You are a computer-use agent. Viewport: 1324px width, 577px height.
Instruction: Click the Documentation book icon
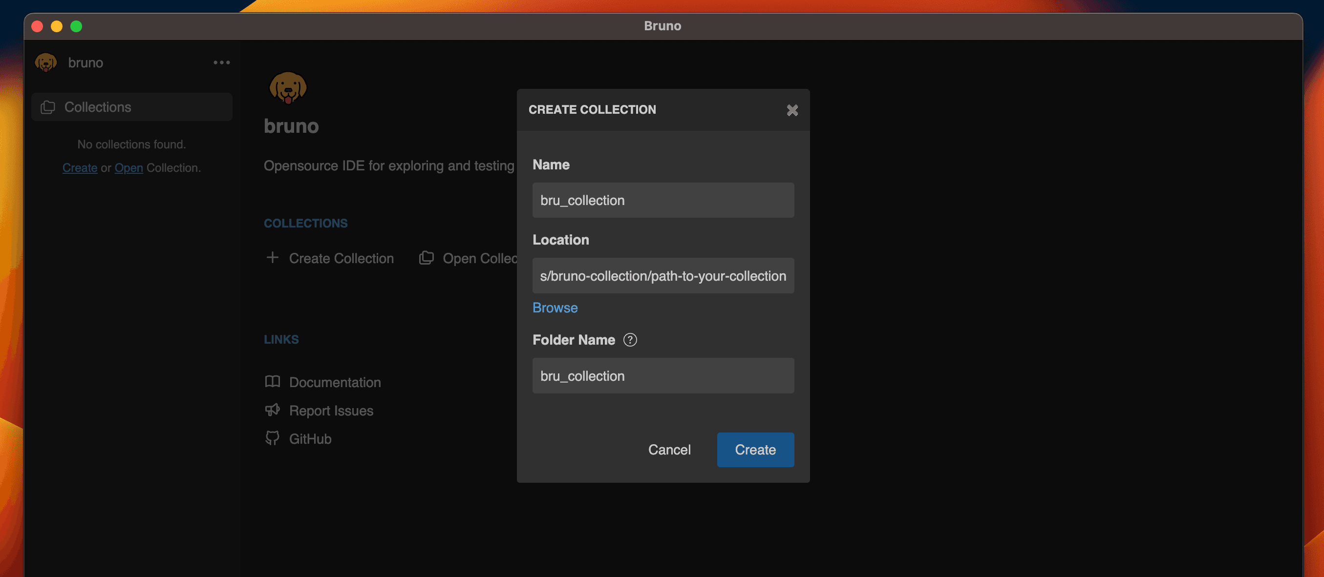tap(271, 382)
